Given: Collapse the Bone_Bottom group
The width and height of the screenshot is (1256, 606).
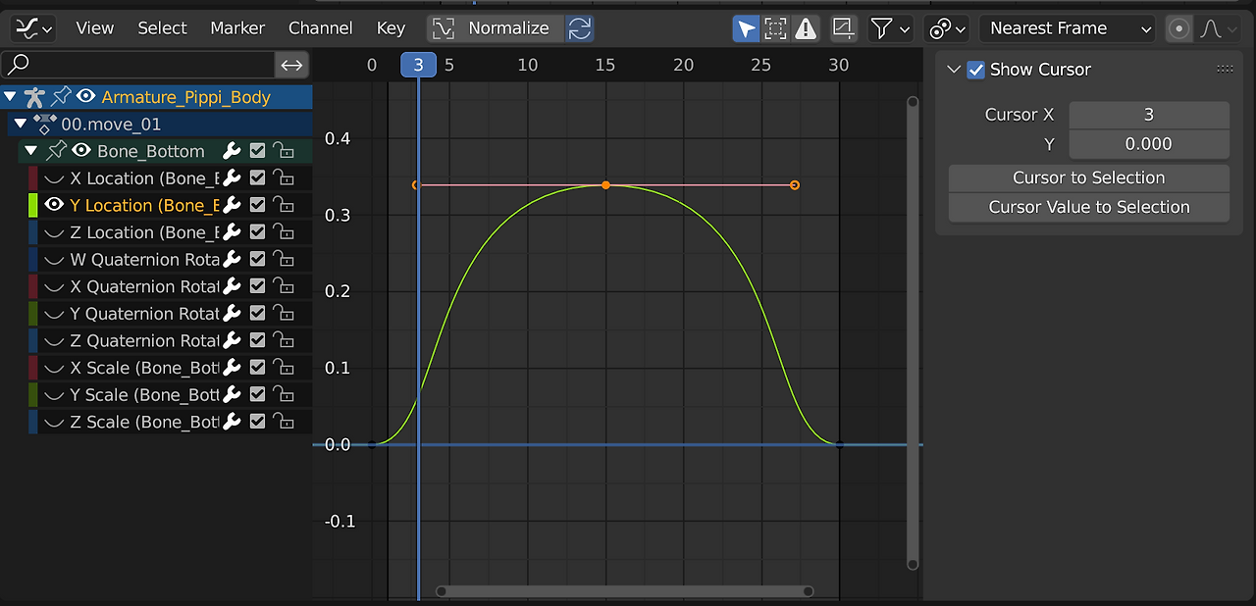Looking at the screenshot, I should tap(30, 151).
